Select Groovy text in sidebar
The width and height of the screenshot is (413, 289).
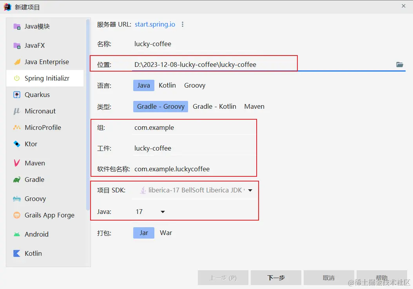[35, 199]
